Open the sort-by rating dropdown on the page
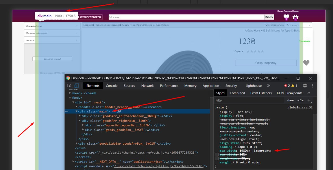The height and width of the screenshot is (170, 333). [x=298, y=25]
